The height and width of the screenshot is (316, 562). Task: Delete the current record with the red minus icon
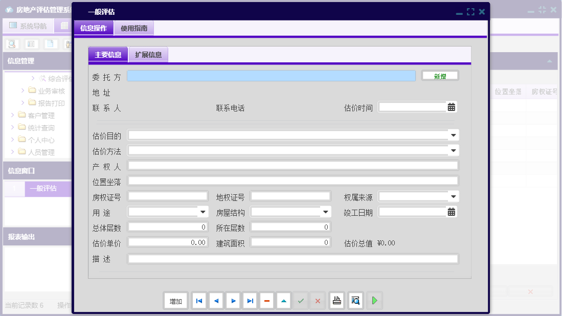(x=266, y=301)
